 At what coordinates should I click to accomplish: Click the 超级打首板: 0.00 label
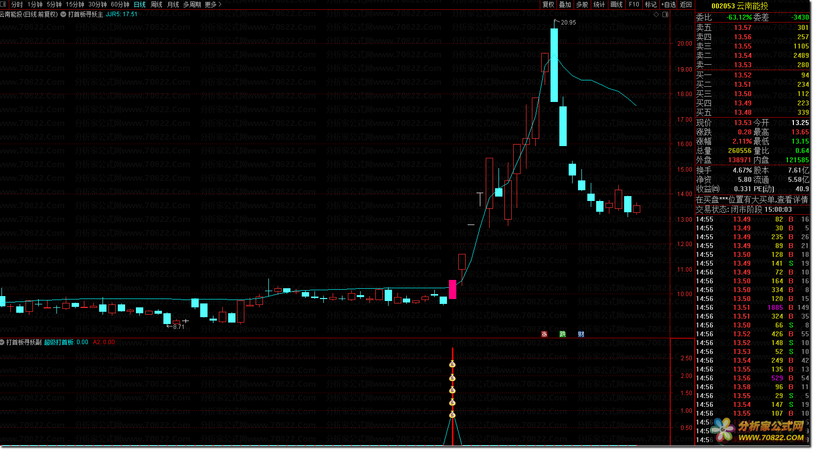tap(66, 342)
